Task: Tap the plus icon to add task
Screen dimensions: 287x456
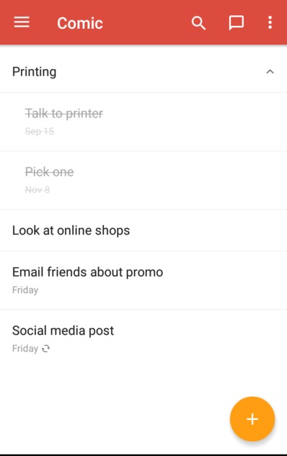Action: pyautogui.click(x=252, y=419)
